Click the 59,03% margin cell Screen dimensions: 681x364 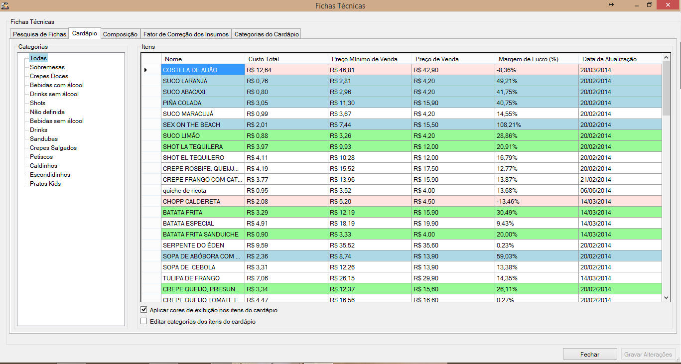[x=537, y=256]
